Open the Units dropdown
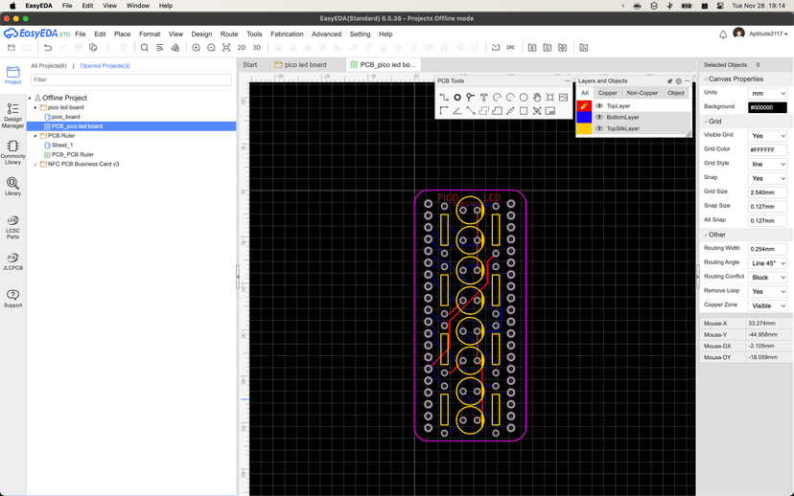794x496 pixels. [767, 93]
